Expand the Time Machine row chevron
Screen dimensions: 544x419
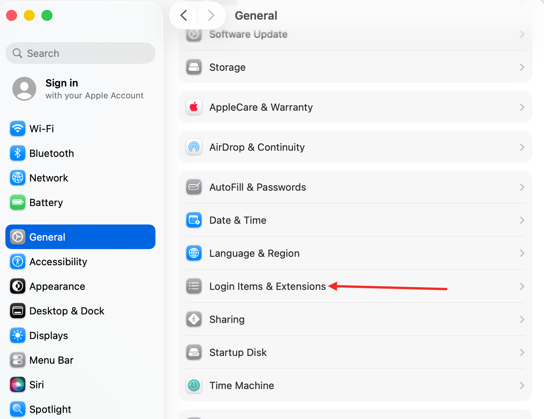click(x=522, y=386)
